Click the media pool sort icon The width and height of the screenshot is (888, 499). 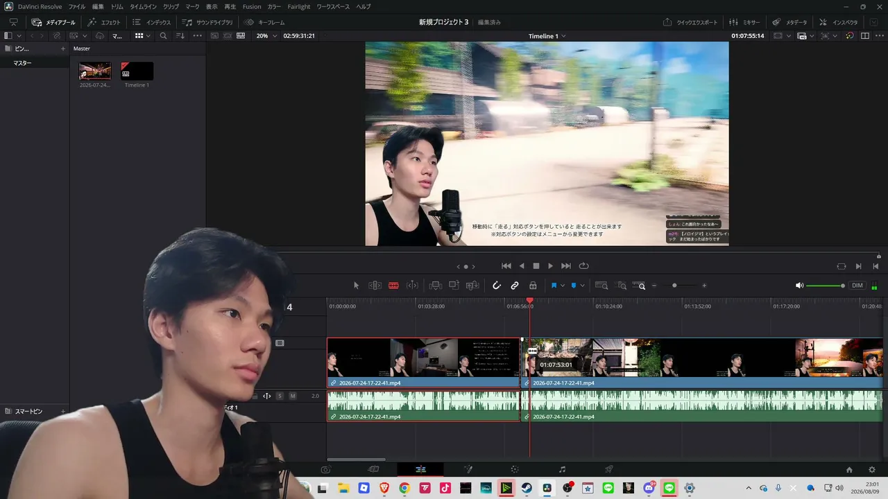[180, 36]
